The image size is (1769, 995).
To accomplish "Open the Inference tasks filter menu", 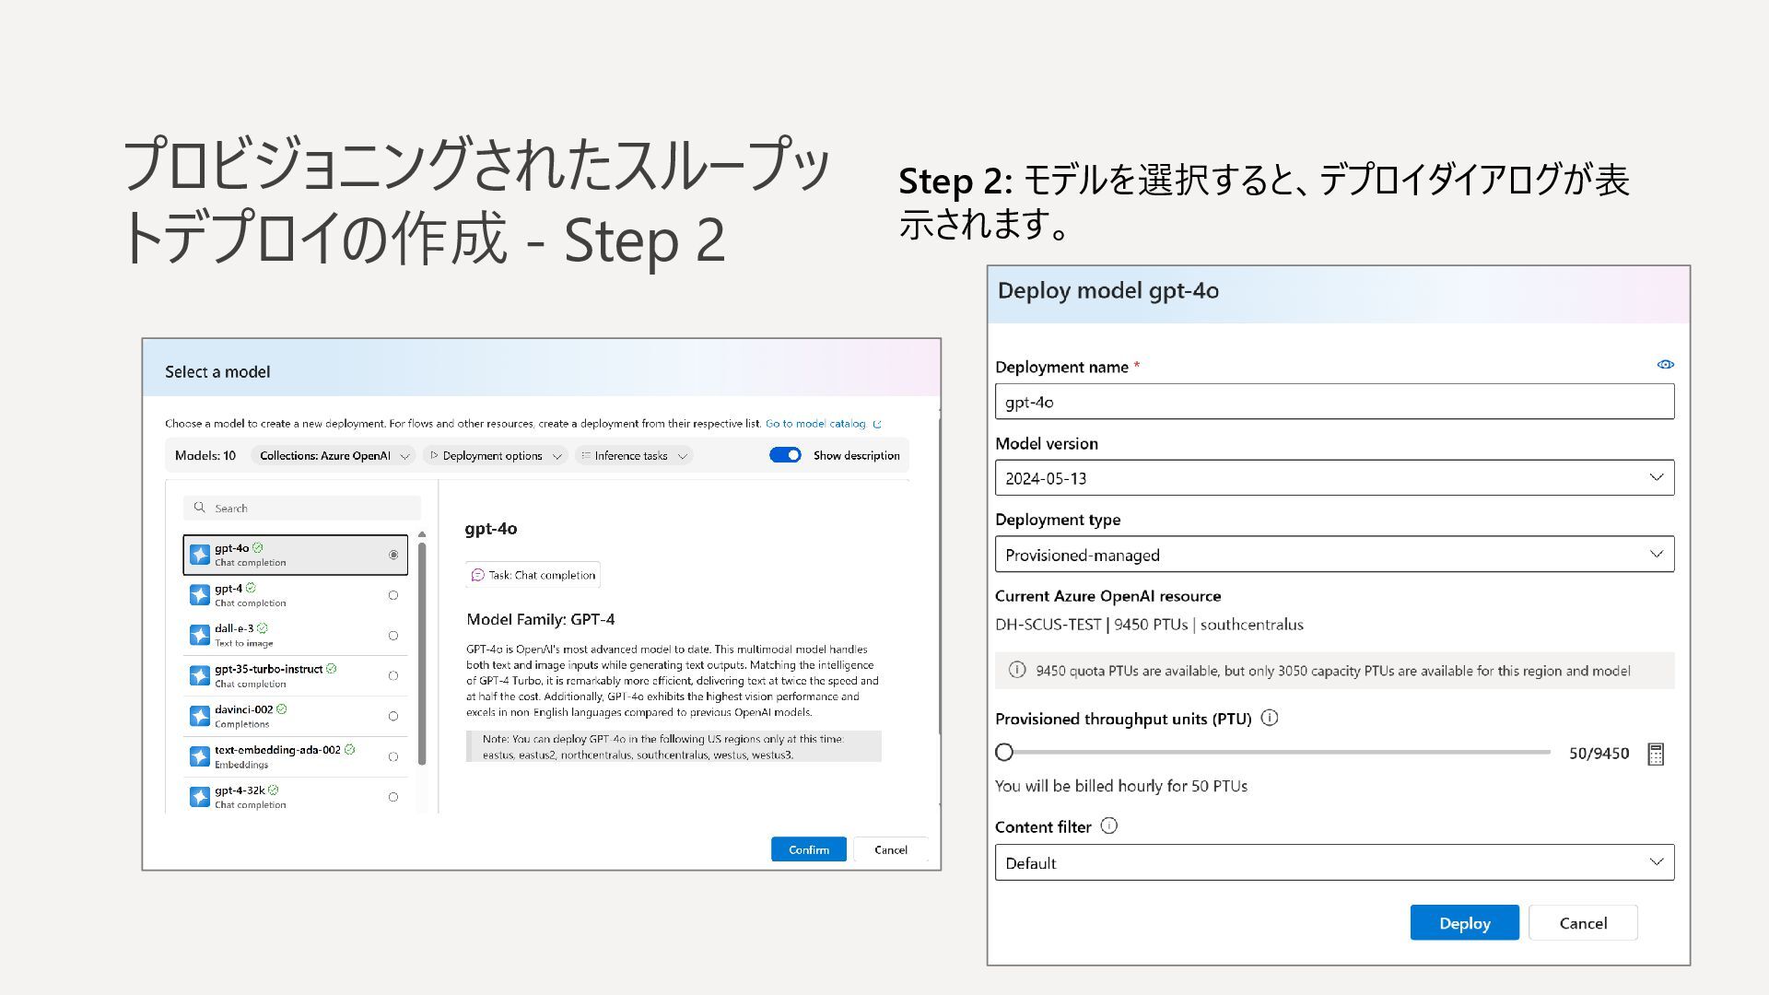I will [x=634, y=456].
